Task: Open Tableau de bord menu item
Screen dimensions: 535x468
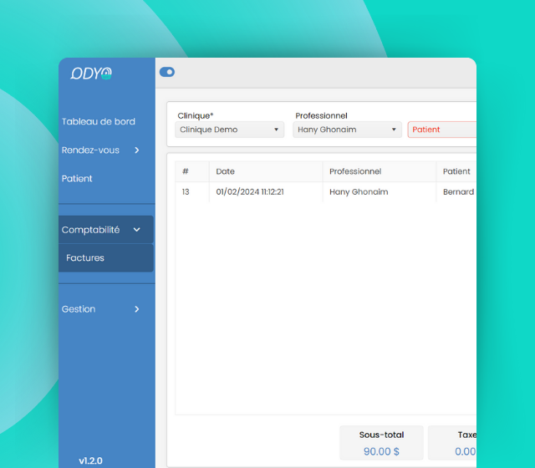Action: (99, 122)
